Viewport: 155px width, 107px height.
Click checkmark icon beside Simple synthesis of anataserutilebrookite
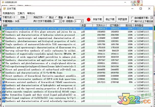(4, 44)
